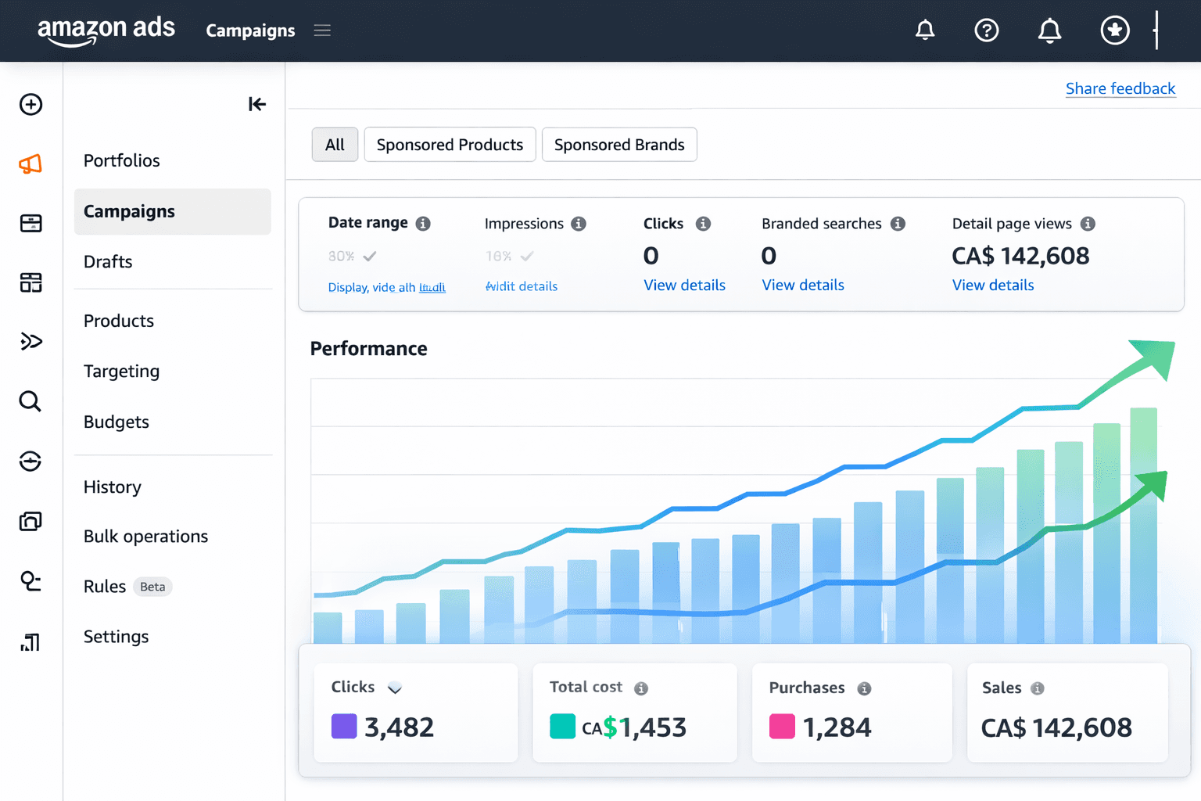Open the notifications bell icon in top bar
Viewport: 1201px width, 801px height.
pyautogui.click(x=925, y=30)
